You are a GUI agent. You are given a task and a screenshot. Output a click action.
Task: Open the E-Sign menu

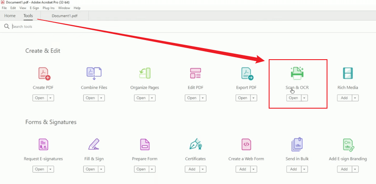[x=34, y=8]
